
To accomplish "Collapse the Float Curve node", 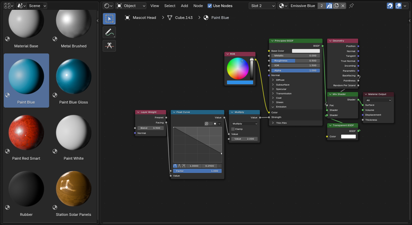I will [173, 112].
